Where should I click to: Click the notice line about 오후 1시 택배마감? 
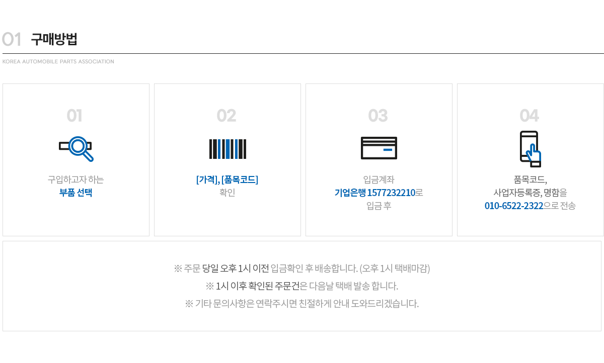(302, 268)
